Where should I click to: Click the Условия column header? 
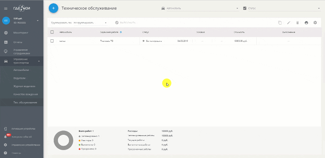[x=201, y=32]
